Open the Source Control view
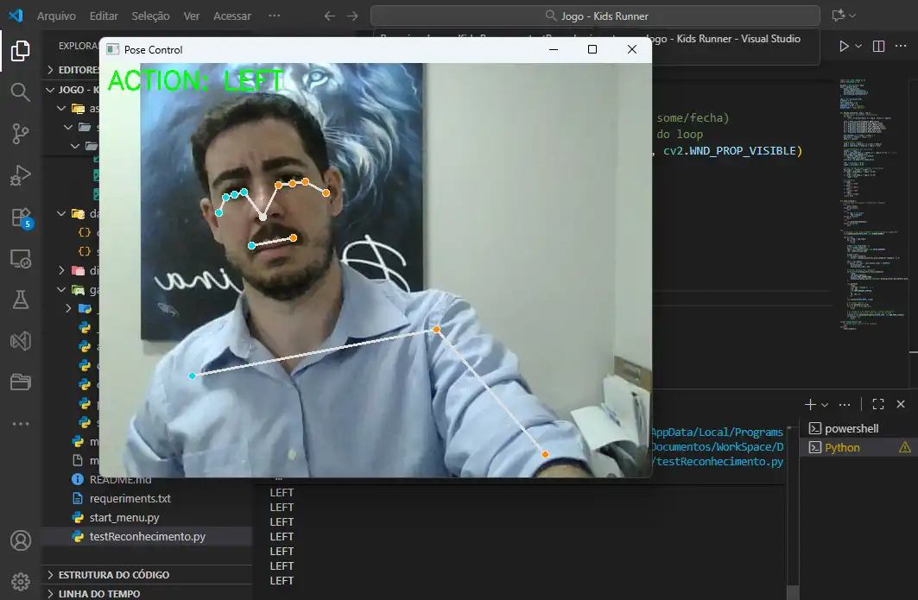The width and height of the screenshot is (918, 600). point(21,133)
